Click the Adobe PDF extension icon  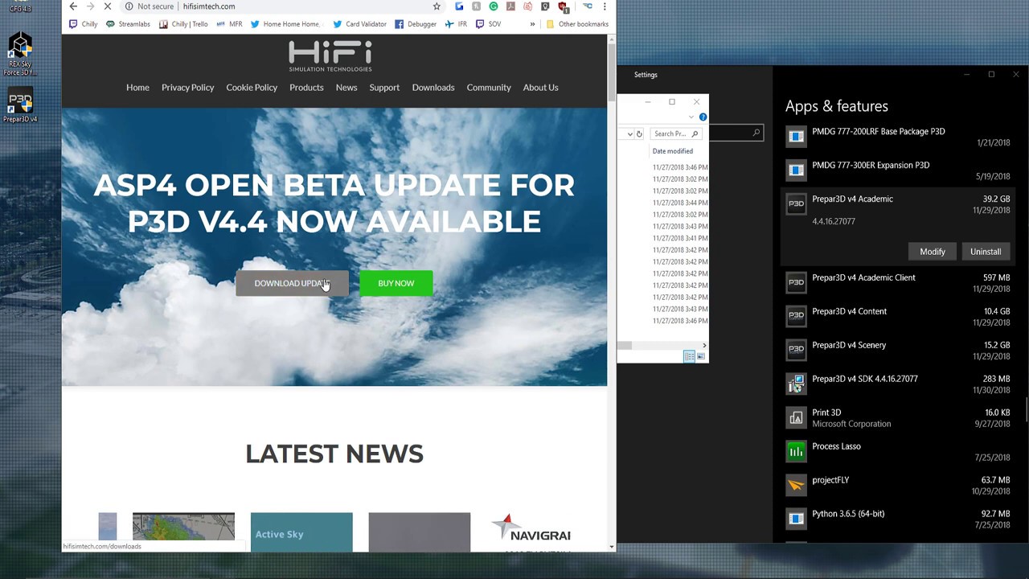[510, 6]
